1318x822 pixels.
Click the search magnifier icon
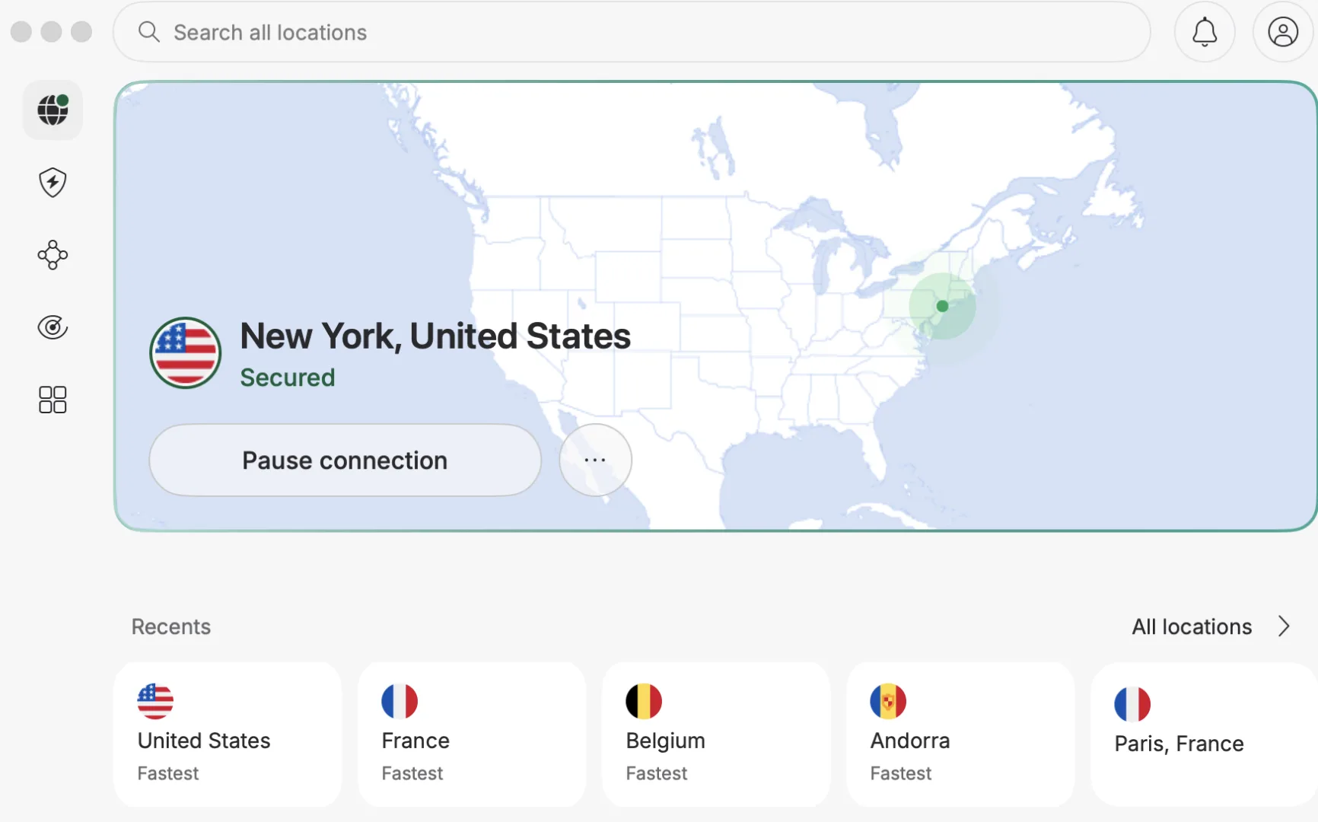point(149,32)
